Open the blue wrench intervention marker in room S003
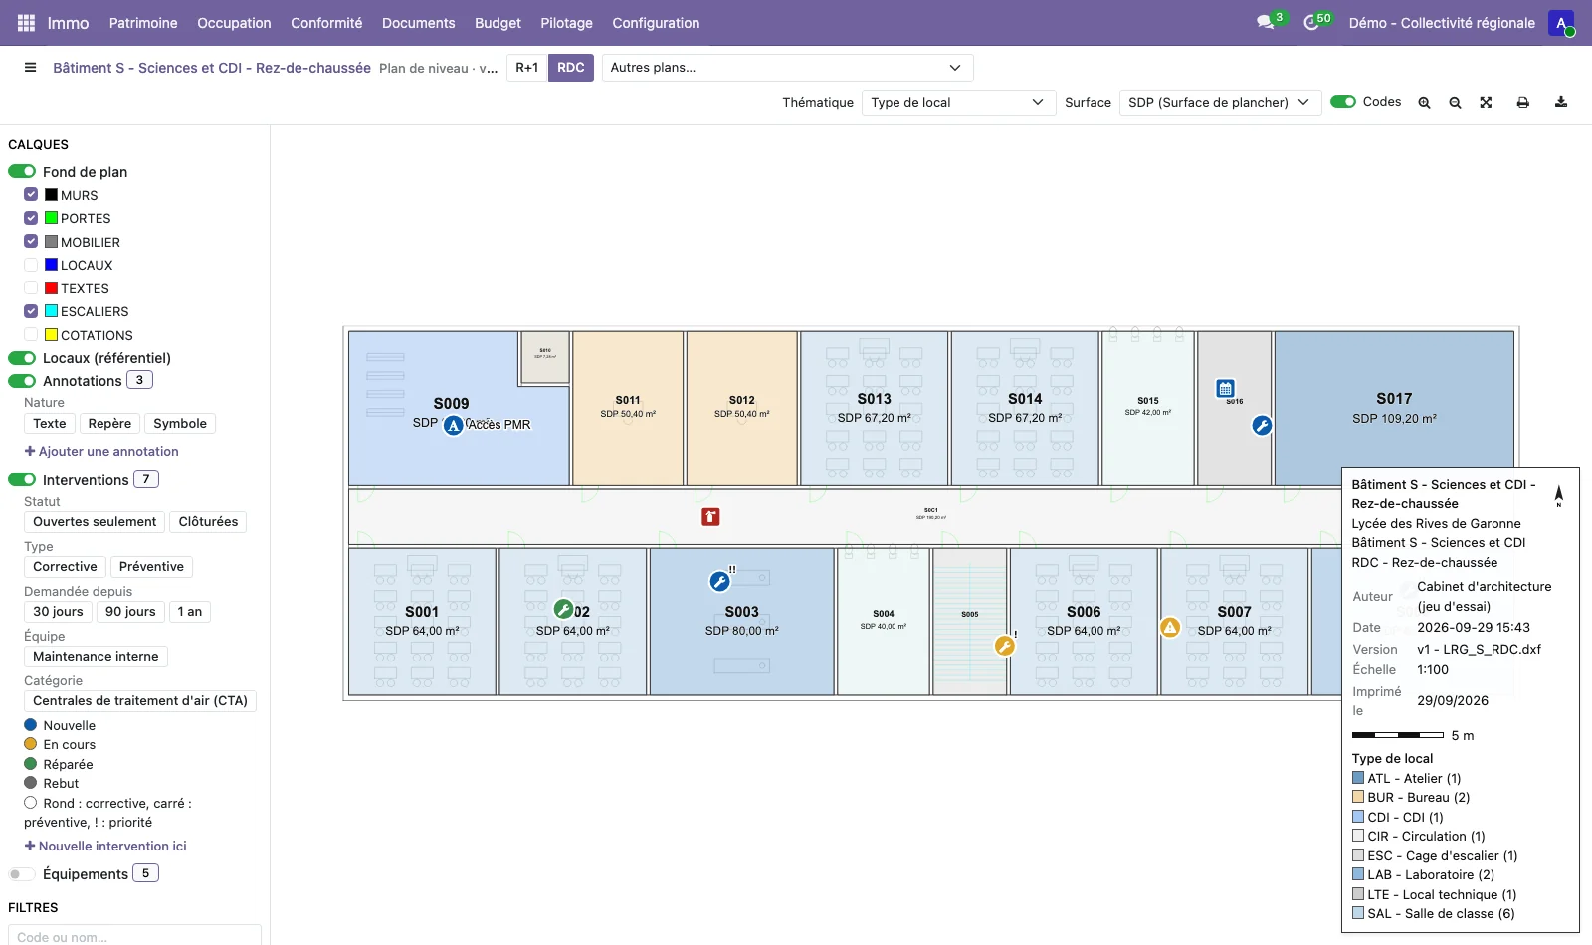The image size is (1592, 945). pos(719,581)
